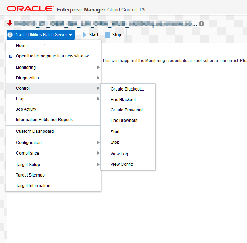Choose Stop in the Control submenu
The image size is (247, 243).
click(x=128, y=142)
